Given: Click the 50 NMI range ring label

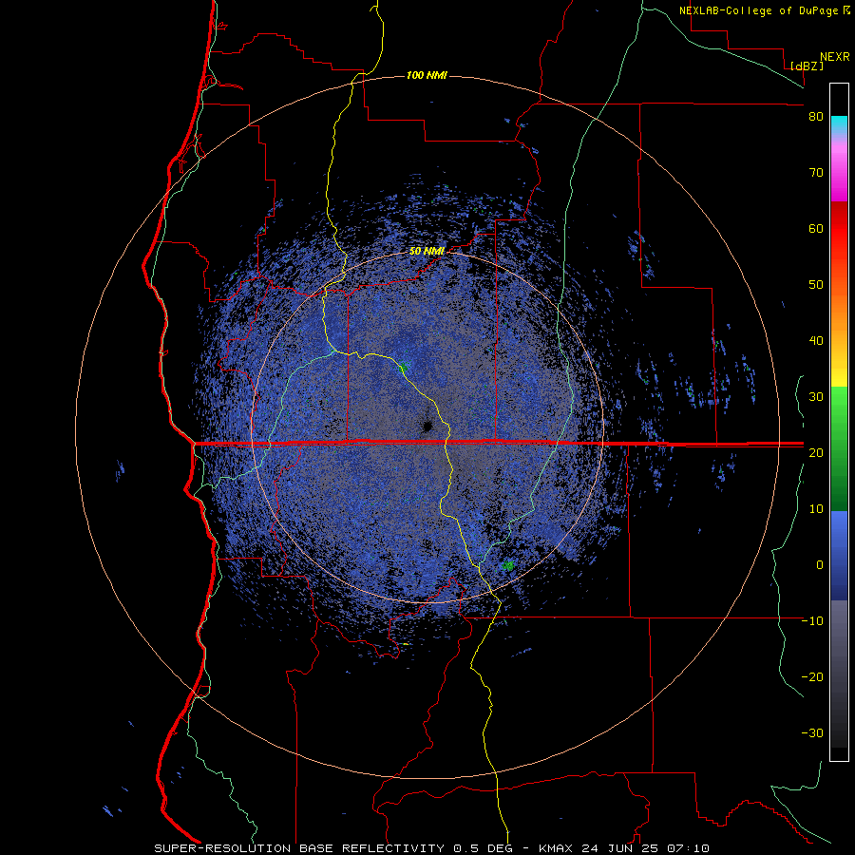Looking at the screenshot, I should click(427, 251).
